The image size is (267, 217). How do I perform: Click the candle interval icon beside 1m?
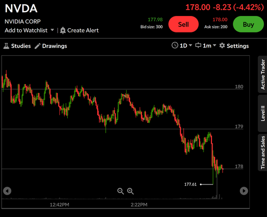[x=198, y=45]
